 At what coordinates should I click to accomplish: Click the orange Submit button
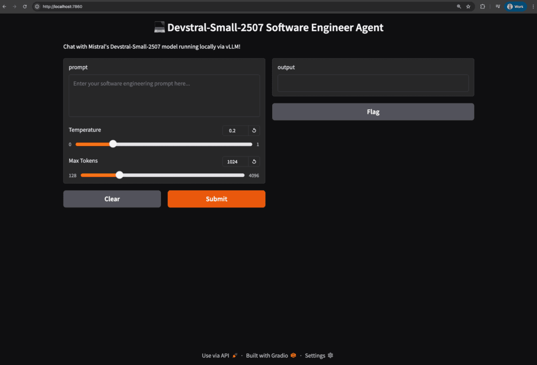[x=217, y=199]
